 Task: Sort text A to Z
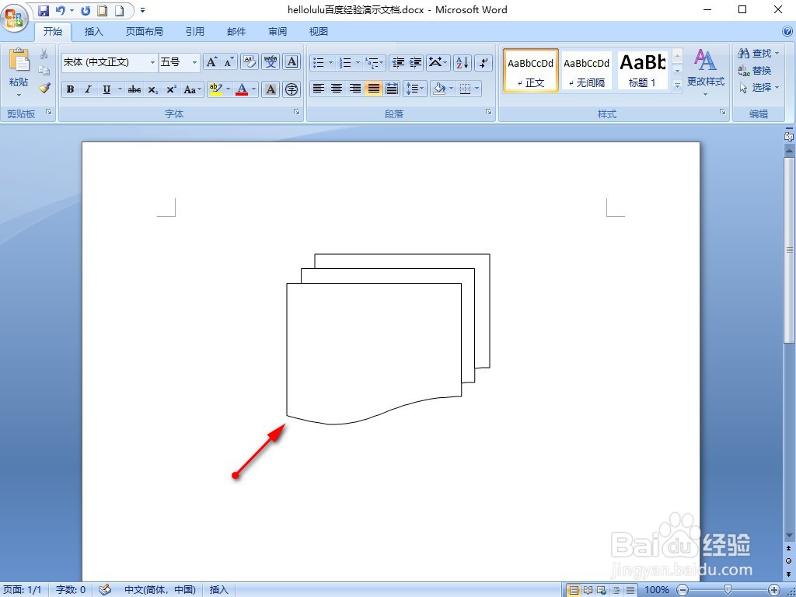pos(463,62)
